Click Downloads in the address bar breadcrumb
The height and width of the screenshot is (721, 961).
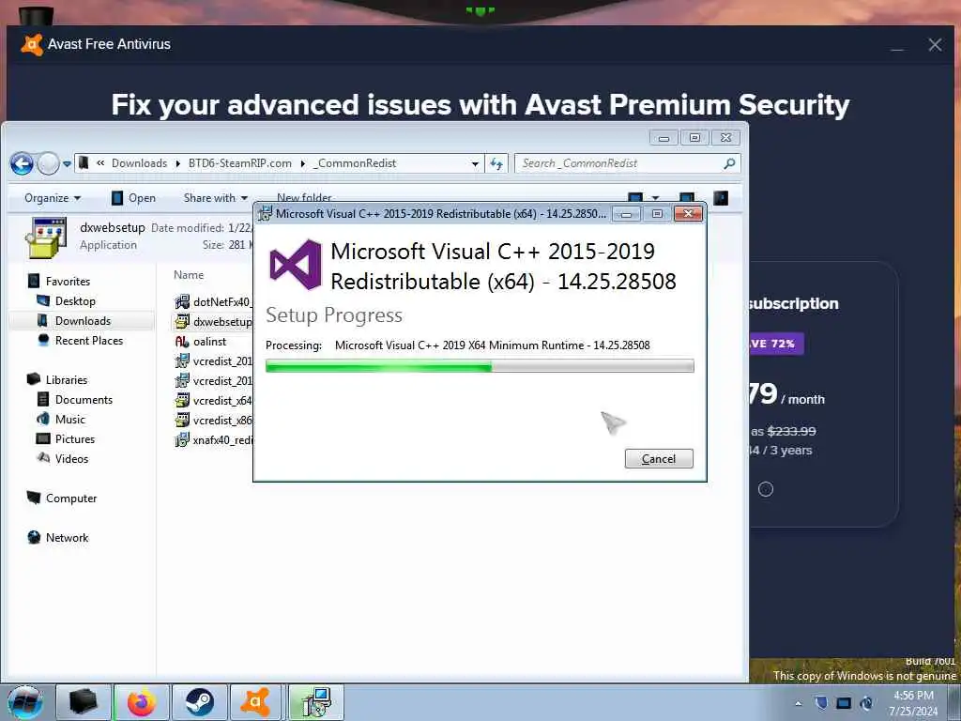139,163
